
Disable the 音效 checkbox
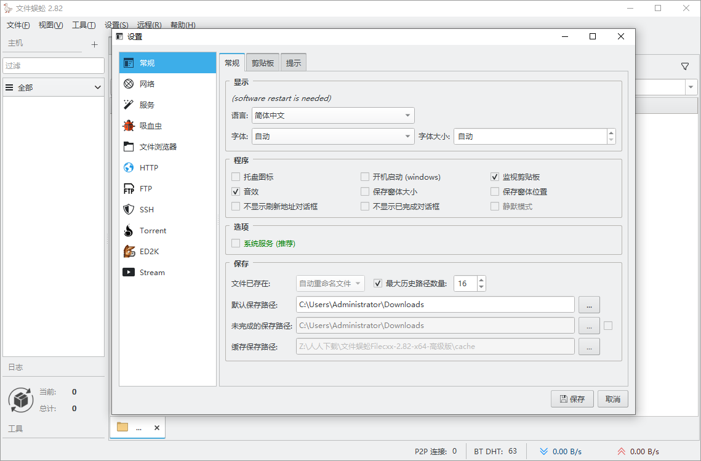(236, 191)
